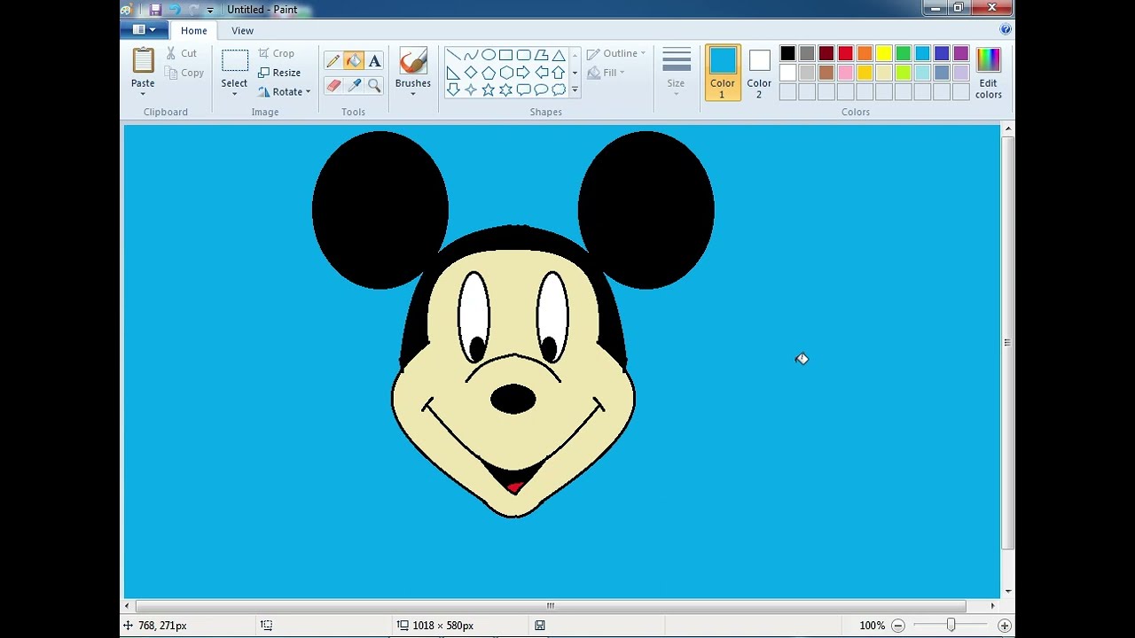Switch to the View tab
Image resolution: width=1135 pixels, height=638 pixels.
[x=242, y=30]
